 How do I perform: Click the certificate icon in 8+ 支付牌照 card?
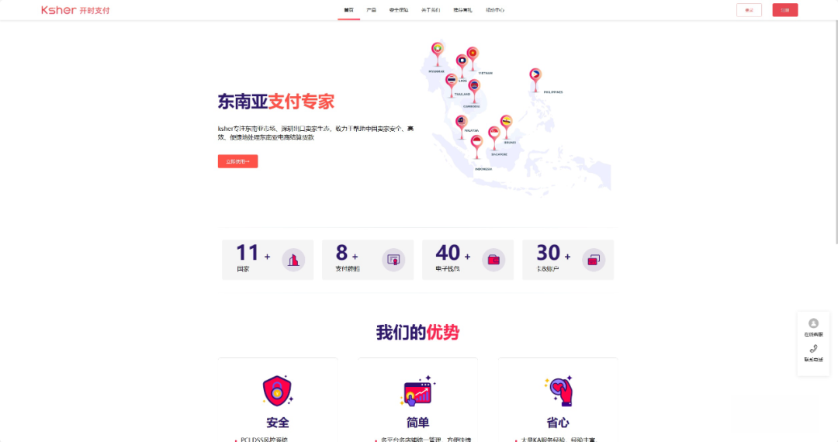pyautogui.click(x=393, y=260)
